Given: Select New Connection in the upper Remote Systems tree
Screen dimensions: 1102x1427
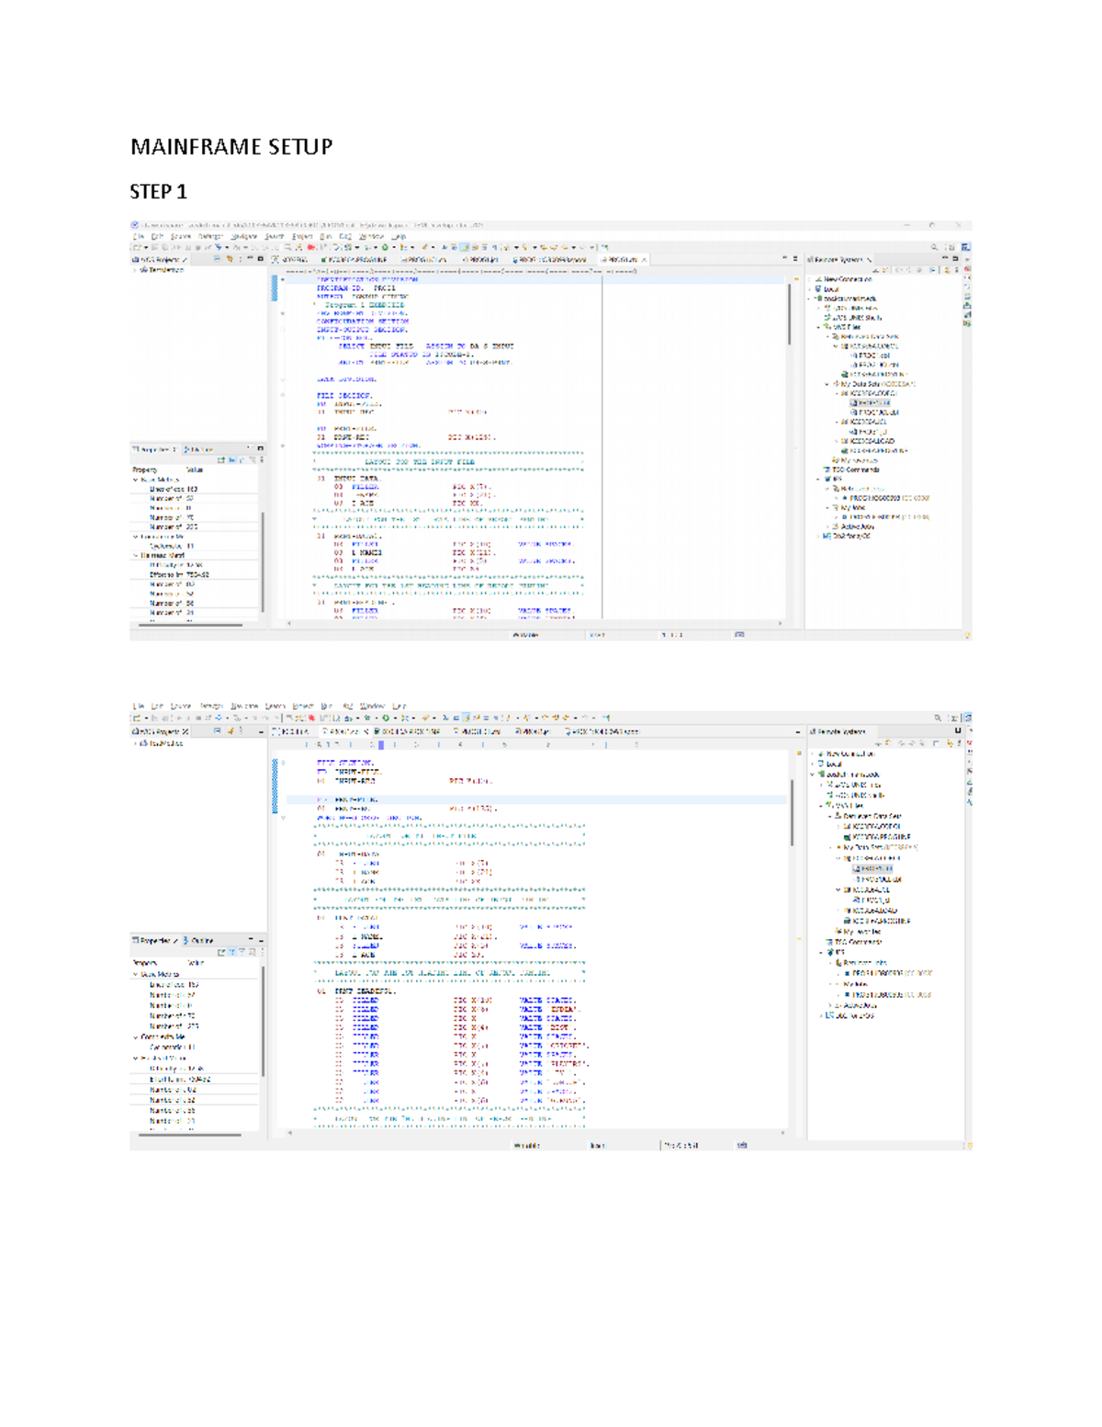Looking at the screenshot, I should click(847, 279).
